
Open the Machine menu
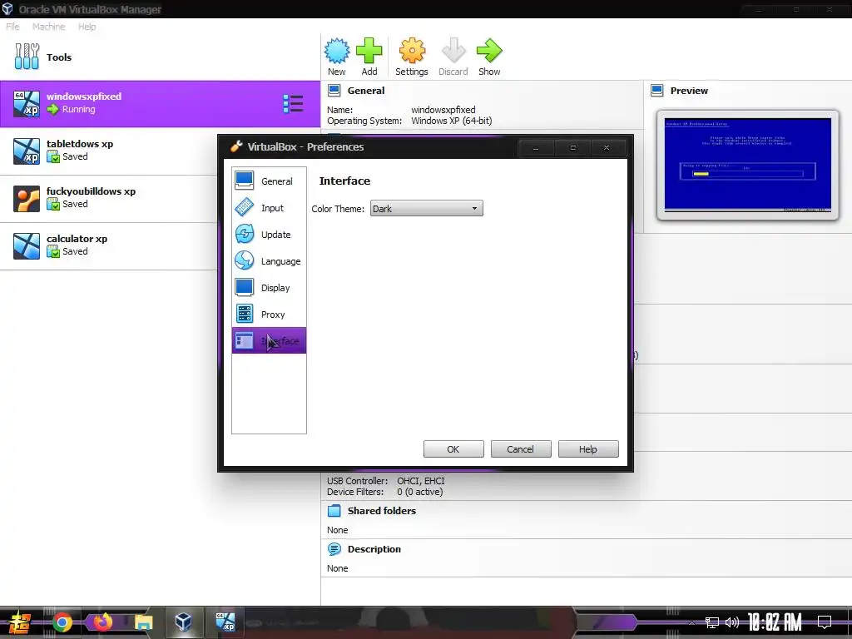[x=49, y=27]
